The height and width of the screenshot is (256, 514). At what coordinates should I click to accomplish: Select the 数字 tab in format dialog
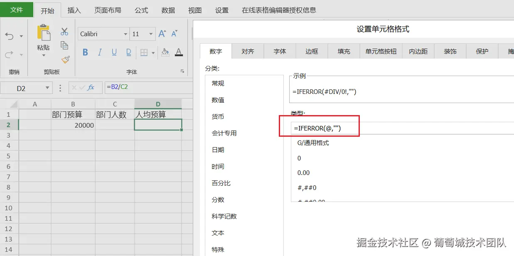point(216,52)
